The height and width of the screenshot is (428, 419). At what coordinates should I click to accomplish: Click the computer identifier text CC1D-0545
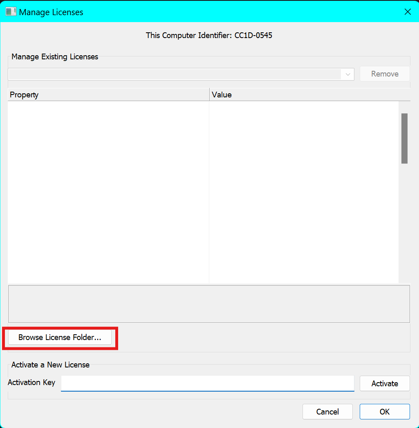[x=253, y=36]
